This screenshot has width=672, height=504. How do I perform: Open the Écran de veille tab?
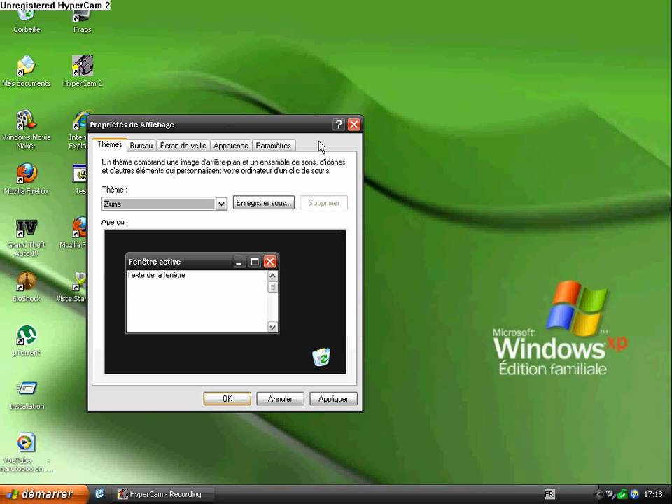(183, 146)
